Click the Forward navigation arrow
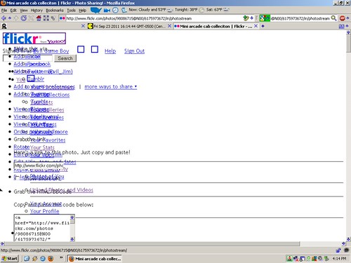The image size is (351, 263). 16,18
